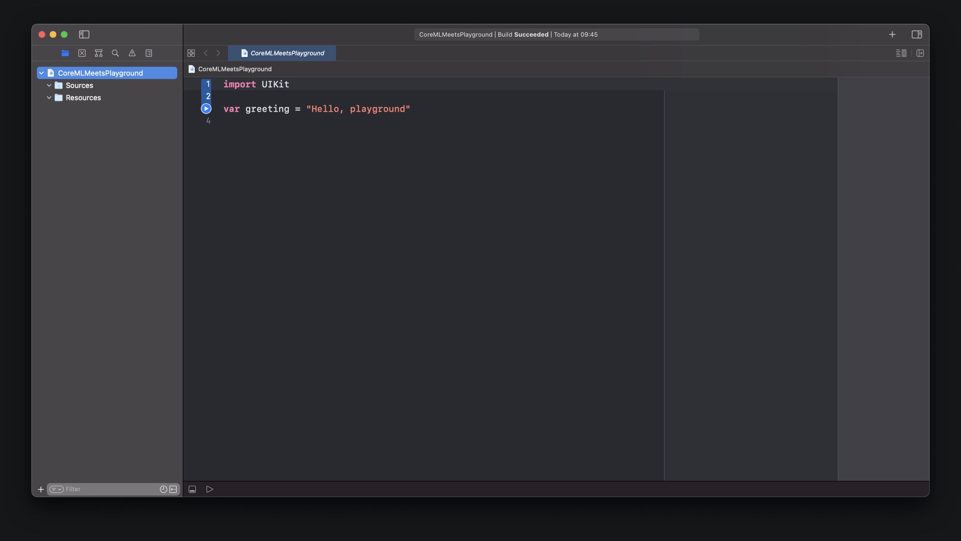This screenshot has height=541, width=961.
Task: Run the playground up to line 3
Action: [206, 109]
